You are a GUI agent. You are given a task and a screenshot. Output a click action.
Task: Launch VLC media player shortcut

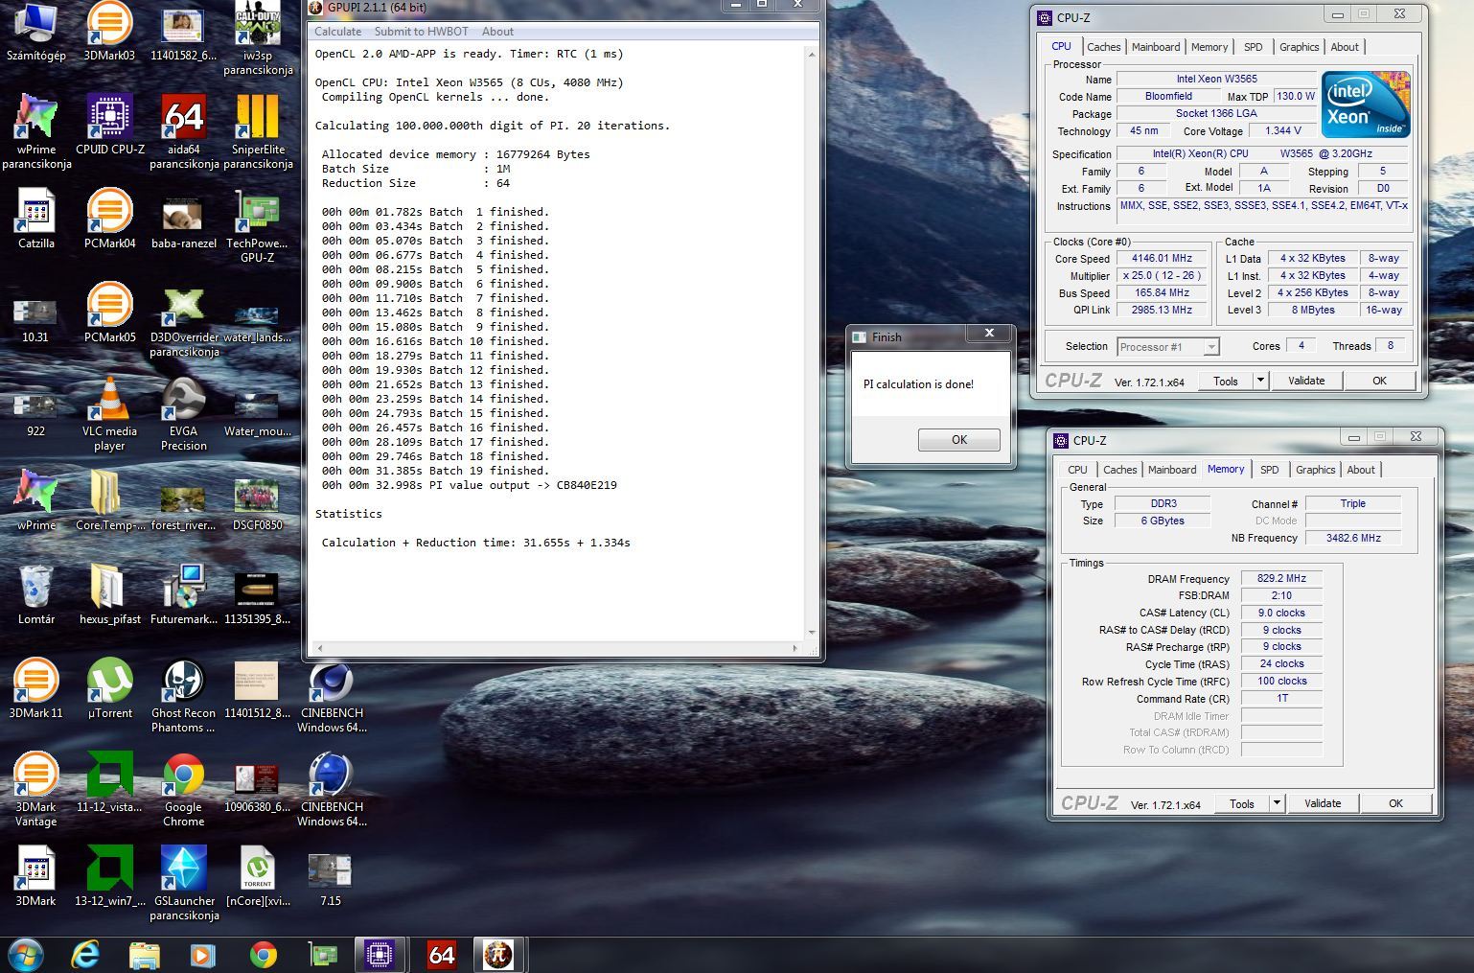(109, 413)
